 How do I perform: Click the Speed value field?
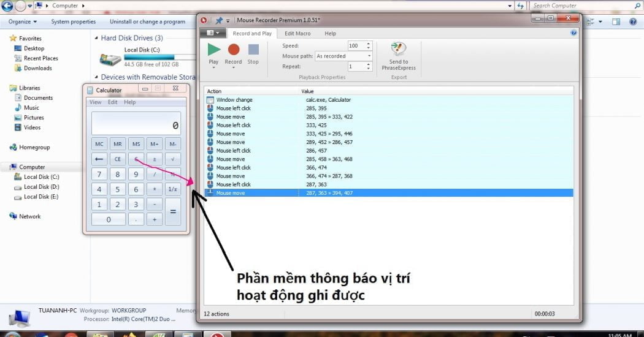point(356,45)
